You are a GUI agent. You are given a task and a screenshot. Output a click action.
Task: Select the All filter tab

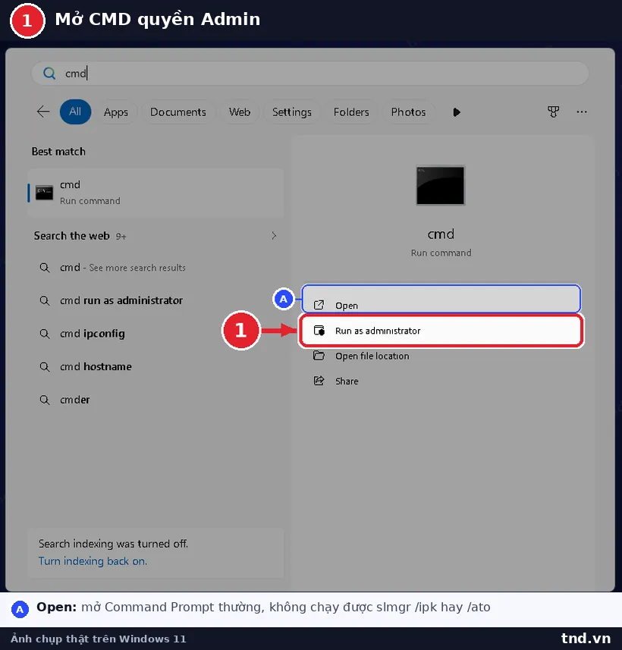tap(75, 111)
